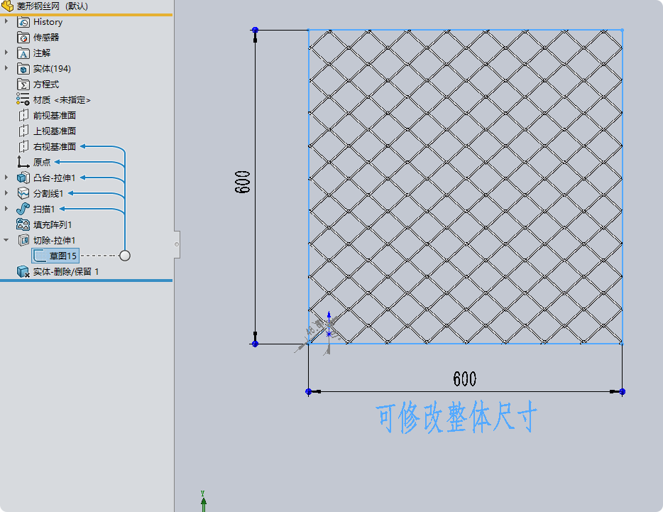Click the circular parent relation node beside 草图15

pyautogui.click(x=125, y=256)
